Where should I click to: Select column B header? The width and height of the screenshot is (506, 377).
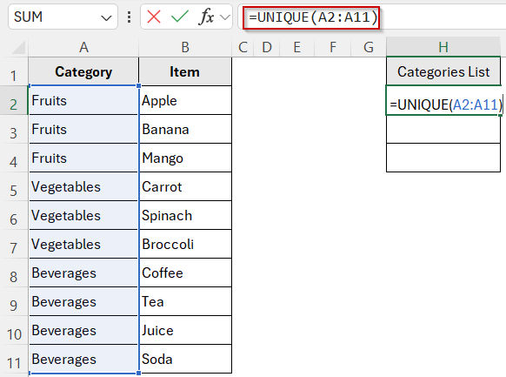pyautogui.click(x=185, y=48)
